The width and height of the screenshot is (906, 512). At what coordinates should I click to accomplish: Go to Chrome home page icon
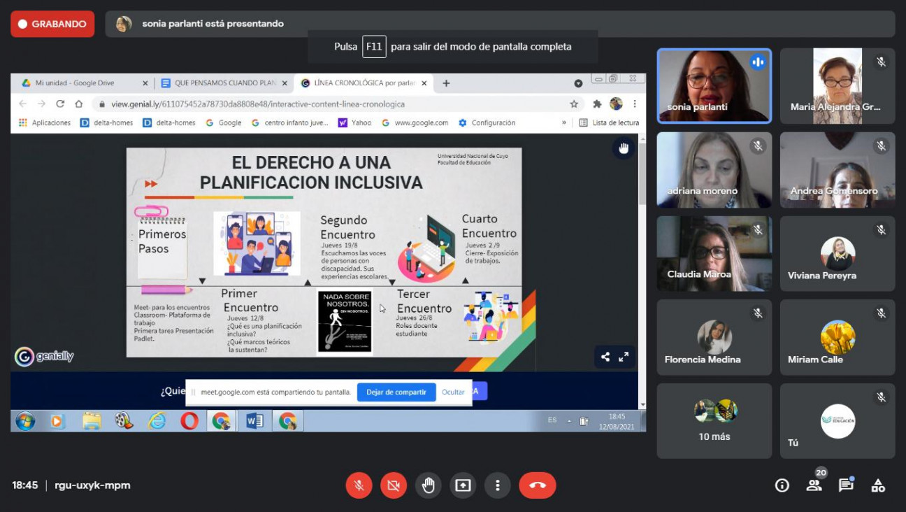click(79, 104)
